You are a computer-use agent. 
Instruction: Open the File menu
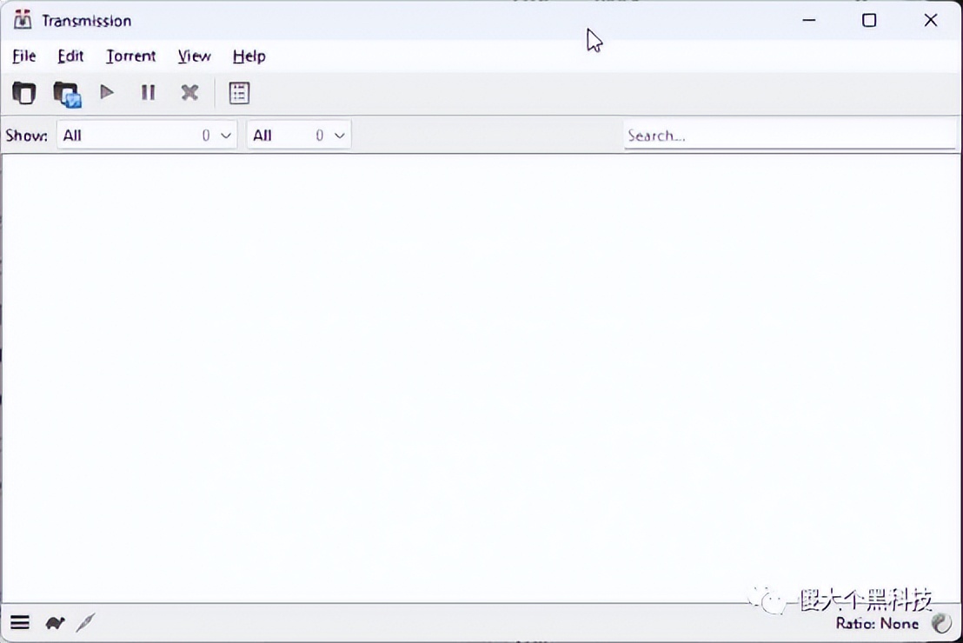click(x=24, y=56)
